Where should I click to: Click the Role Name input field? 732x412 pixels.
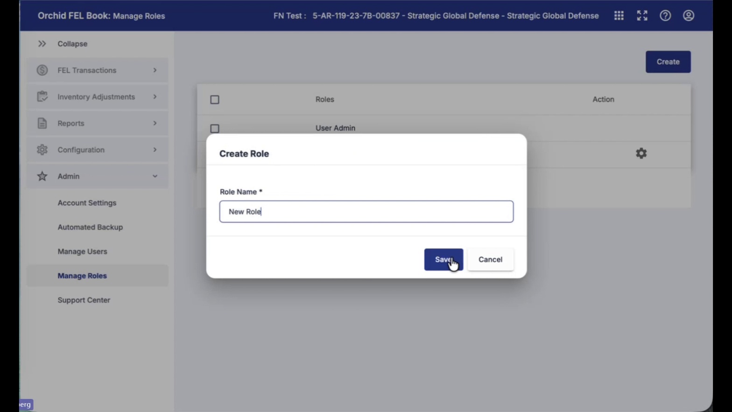366,212
